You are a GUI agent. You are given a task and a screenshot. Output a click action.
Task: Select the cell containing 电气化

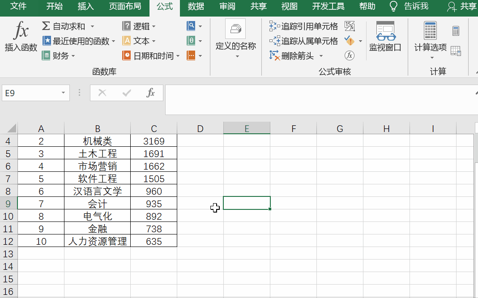pos(97,216)
